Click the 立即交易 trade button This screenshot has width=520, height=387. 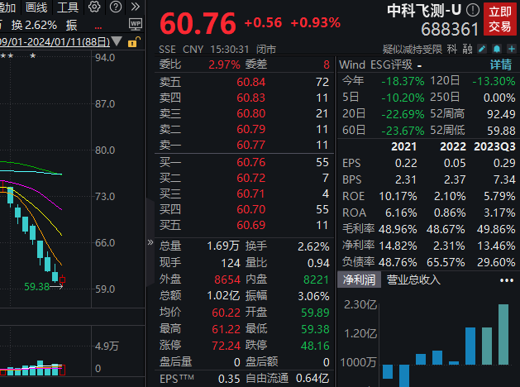[x=500, y=18]
